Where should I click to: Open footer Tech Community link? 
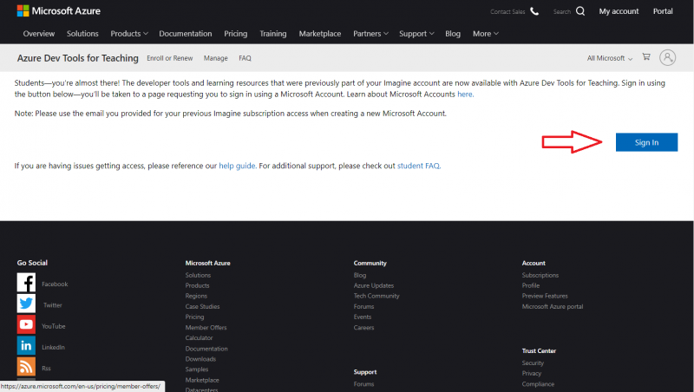tap(376, 296)
